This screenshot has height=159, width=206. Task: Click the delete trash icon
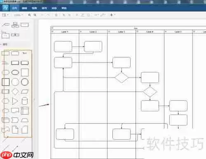tap(56, 15)
